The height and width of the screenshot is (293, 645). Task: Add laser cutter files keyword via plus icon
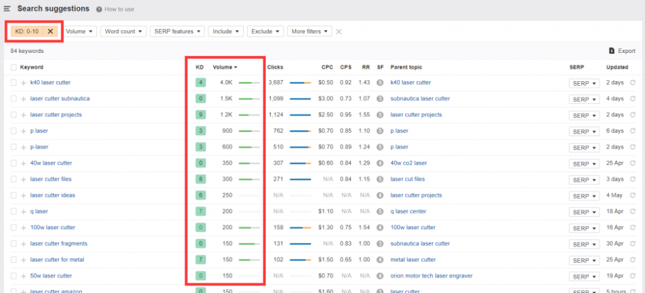(23, 179)
